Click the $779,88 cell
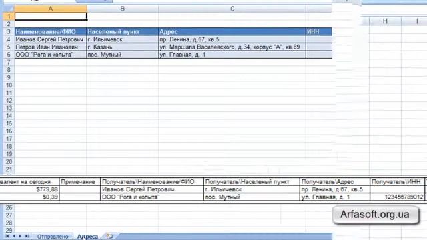 [29, 189]
